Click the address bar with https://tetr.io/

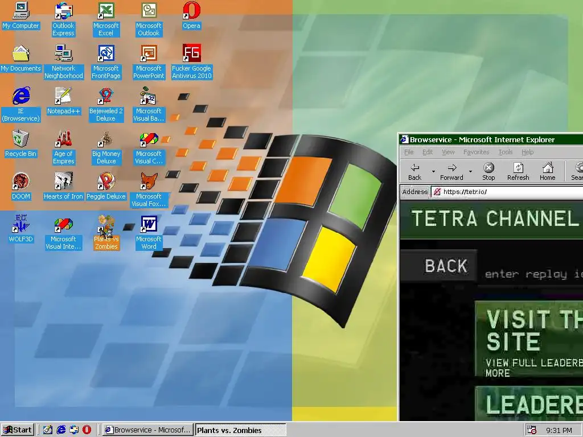tap(507, 192)
